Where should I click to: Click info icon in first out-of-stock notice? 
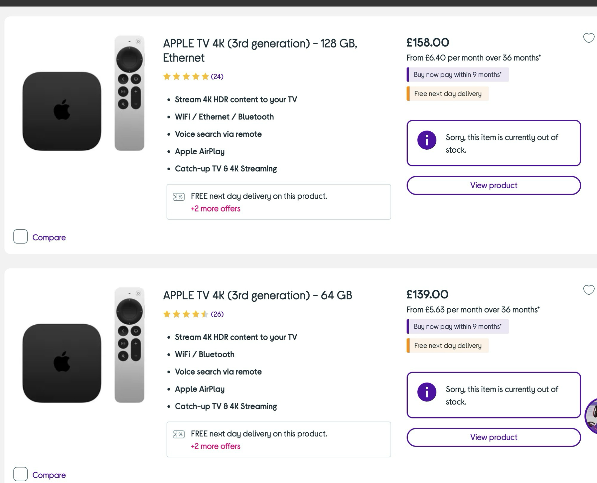pos(427,140)
